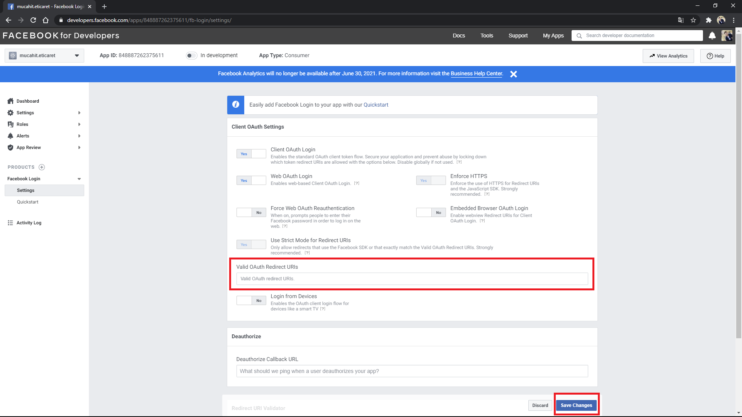Image resolution: width=742 pixels, height=417 pixels.
Task: Open Chrome extensions puzzle icon
Action: 708,20
